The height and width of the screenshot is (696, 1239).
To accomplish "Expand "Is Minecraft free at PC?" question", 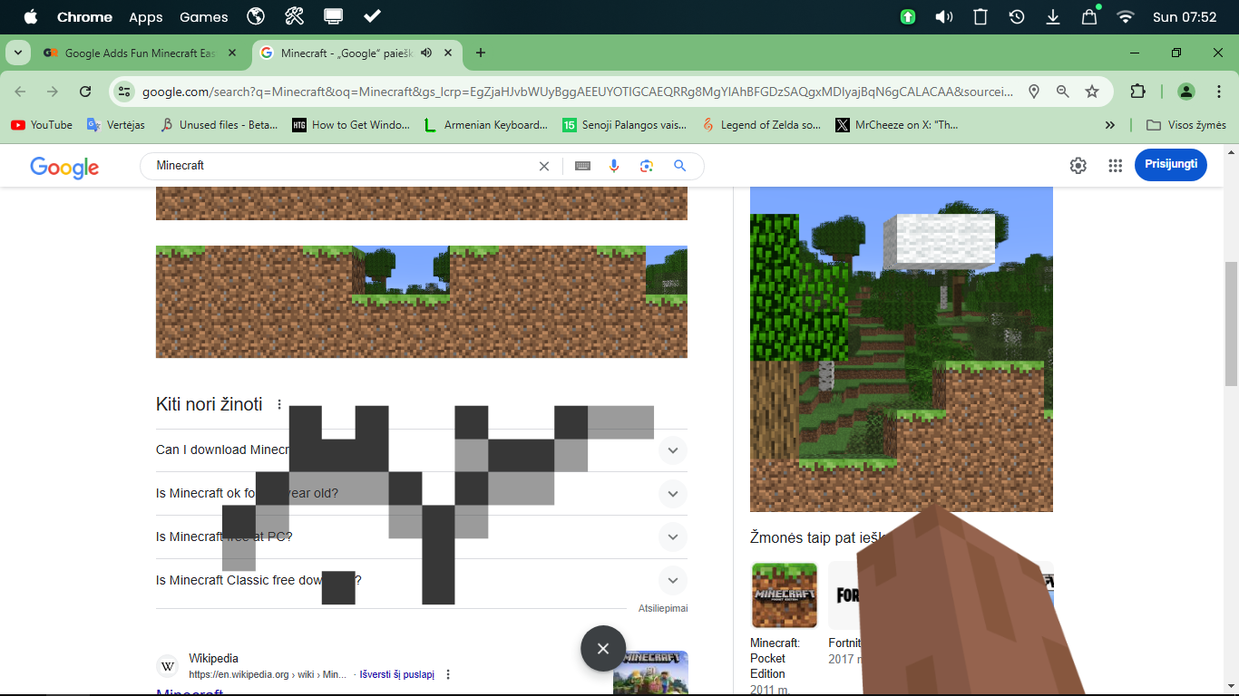I will (x=672, y=537).
